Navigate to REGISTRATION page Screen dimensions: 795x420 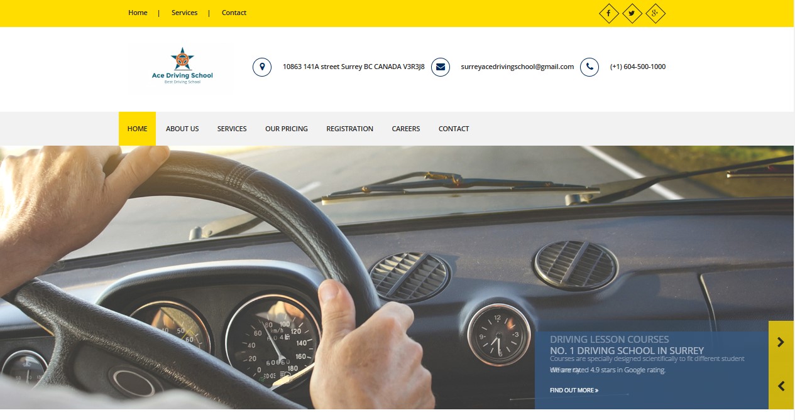[x=349, y=129]
